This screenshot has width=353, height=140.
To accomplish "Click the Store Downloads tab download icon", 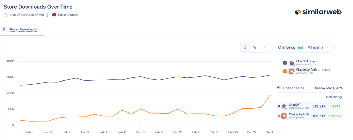I will click(x=4, y=29).
